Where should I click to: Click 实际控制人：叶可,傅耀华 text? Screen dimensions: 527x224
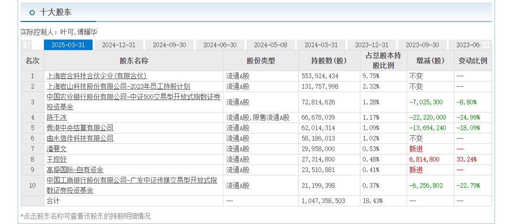pyautogui.click(x=59, y=32)
